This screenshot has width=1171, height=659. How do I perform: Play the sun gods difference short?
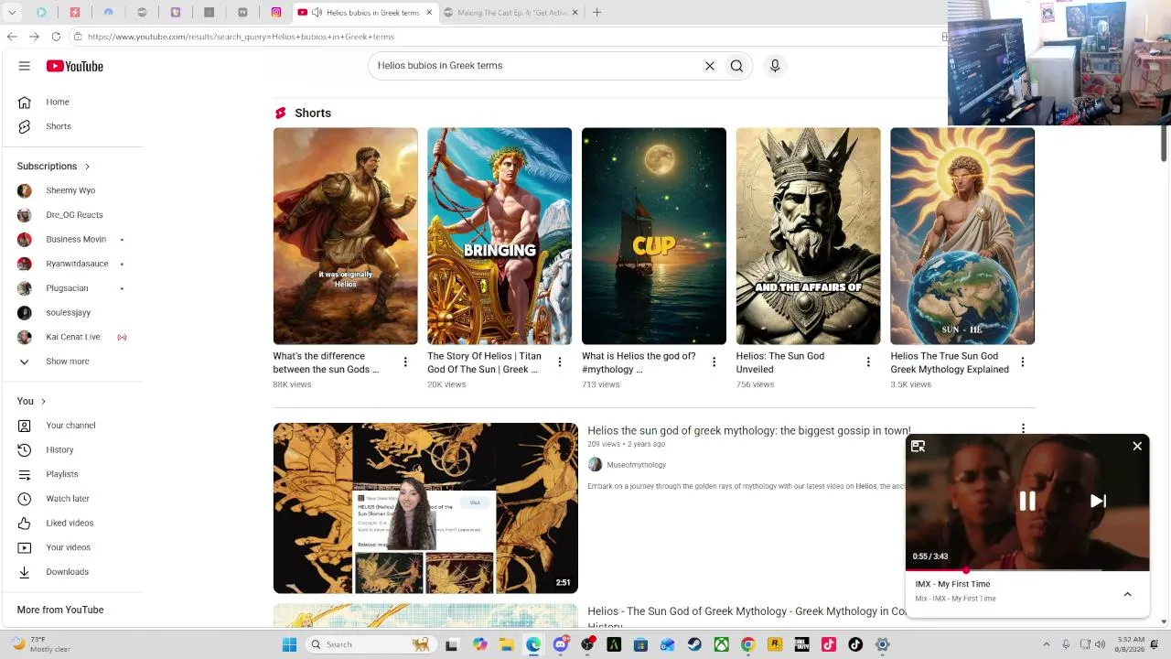pos(345,236)
